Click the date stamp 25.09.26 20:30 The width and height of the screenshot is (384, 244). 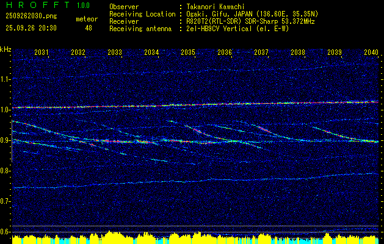pyautogui.click(x=31, y=28)
